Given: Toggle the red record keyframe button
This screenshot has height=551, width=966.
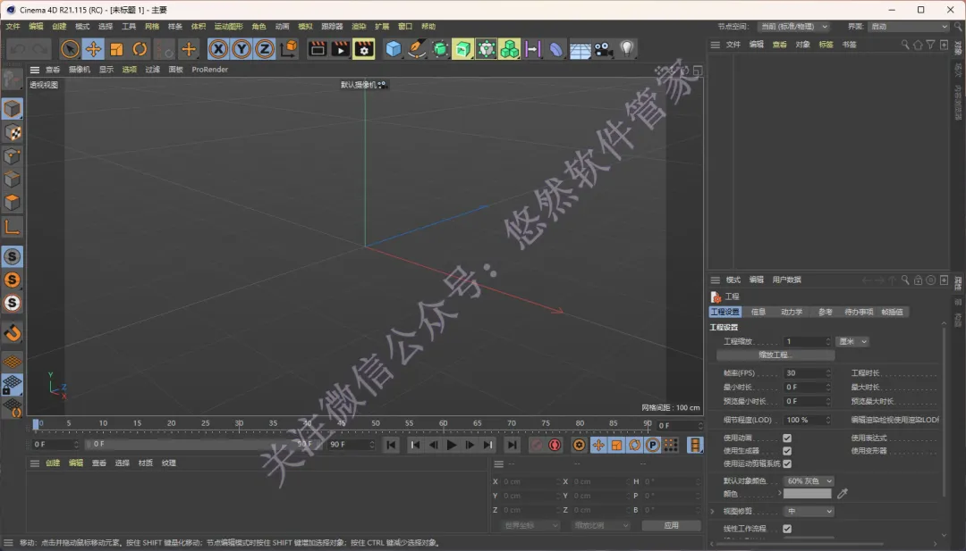Looking at the screenshot, I should (555, 445).
